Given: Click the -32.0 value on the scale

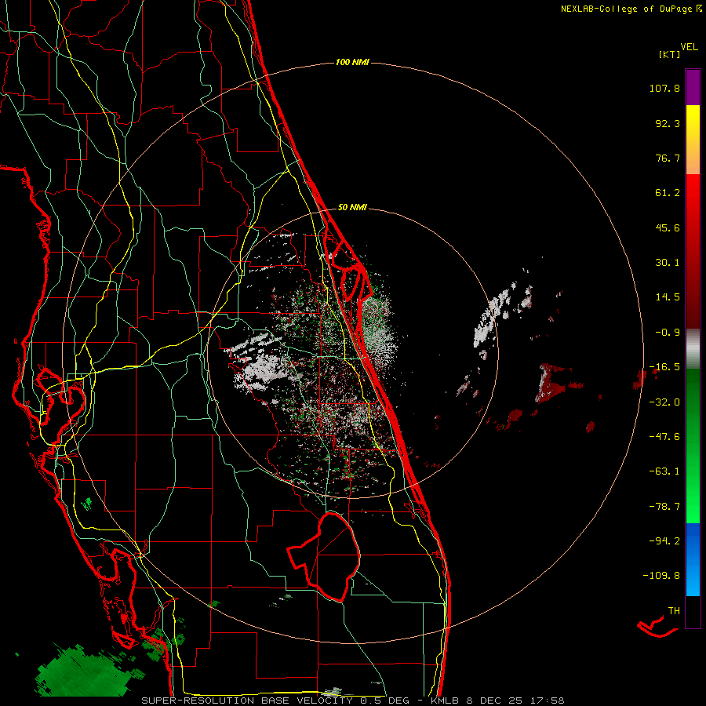Looking at the screenshot, I should [664, 402].
